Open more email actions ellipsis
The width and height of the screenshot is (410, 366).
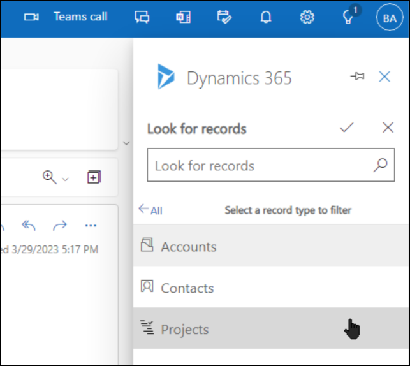click(x=91, y=225)
